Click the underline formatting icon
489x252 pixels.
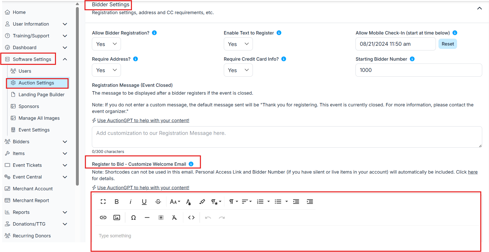tap(144, 202)
